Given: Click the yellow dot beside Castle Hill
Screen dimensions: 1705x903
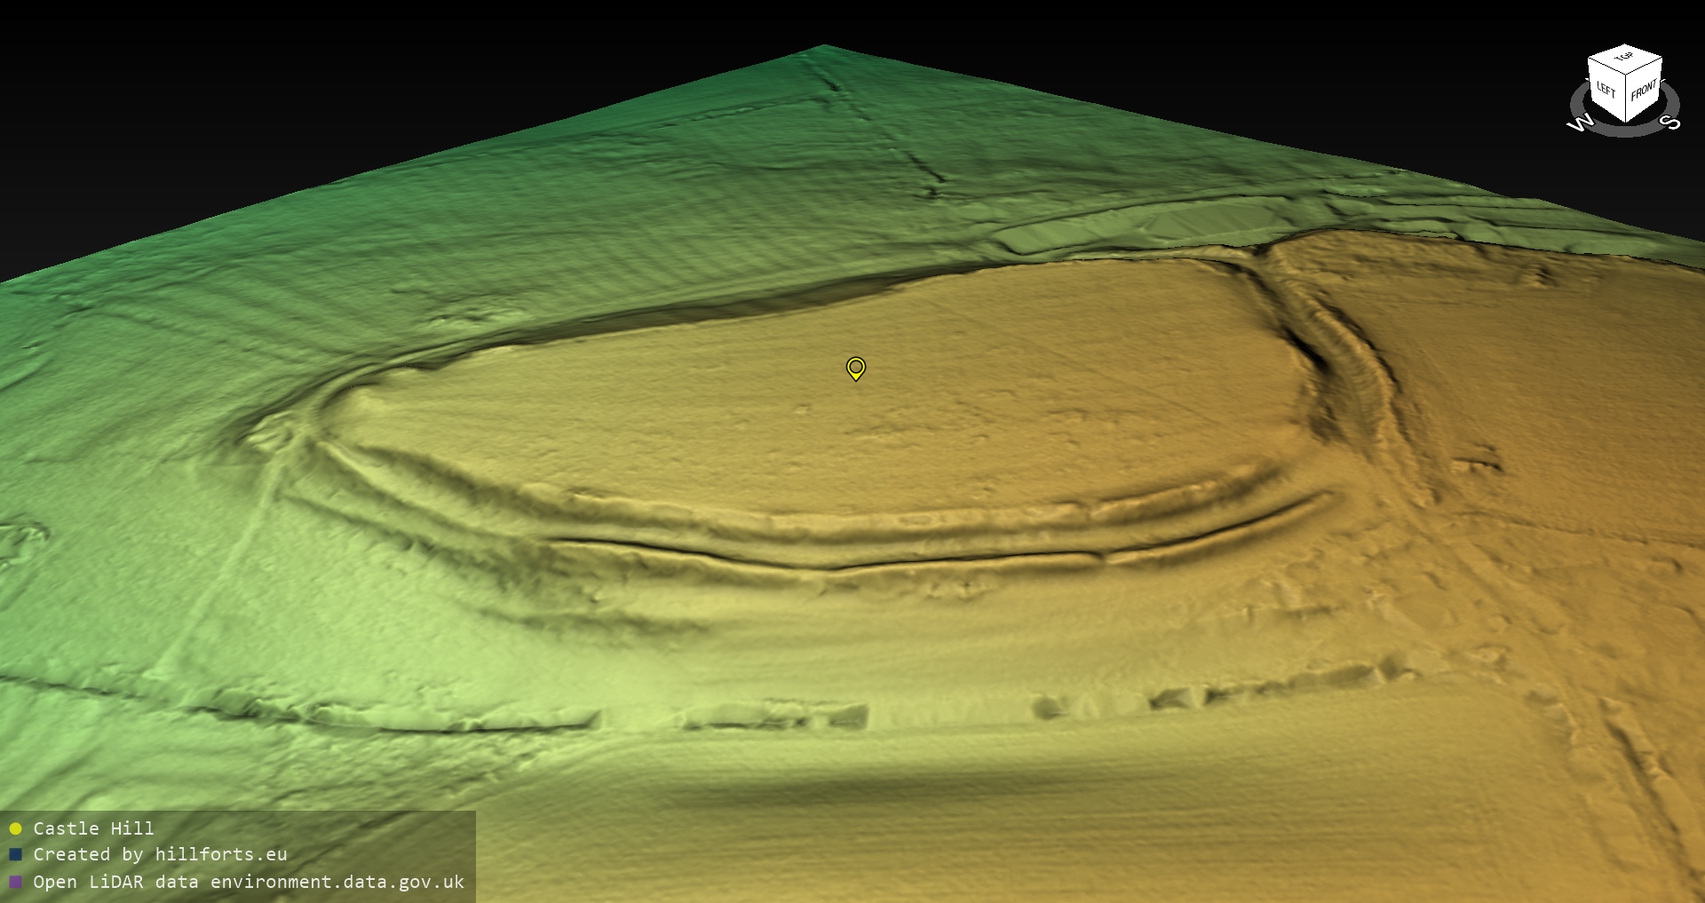Looking at the screenshot, I should (x=15, y=829).
